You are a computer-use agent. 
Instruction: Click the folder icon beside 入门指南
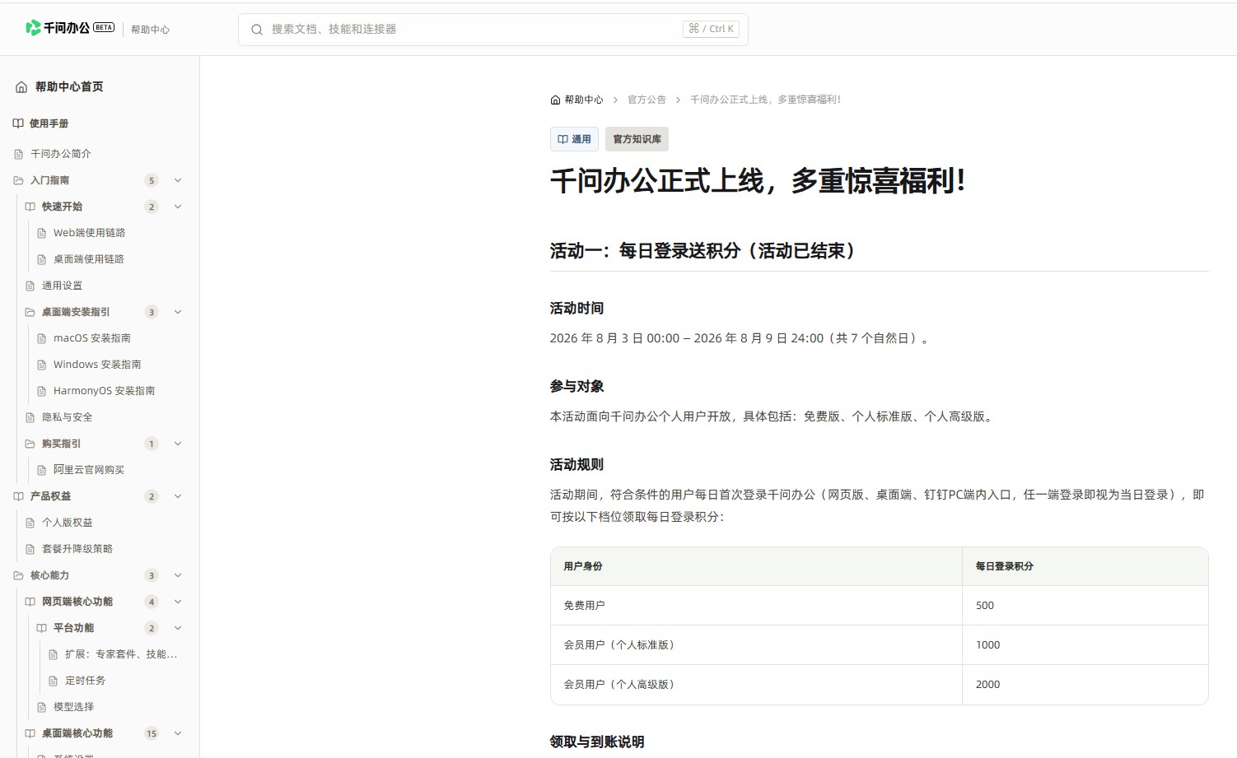[x=19, y=180]
